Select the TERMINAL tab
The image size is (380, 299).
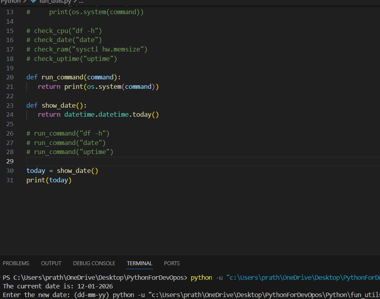(x=139, y=263)
